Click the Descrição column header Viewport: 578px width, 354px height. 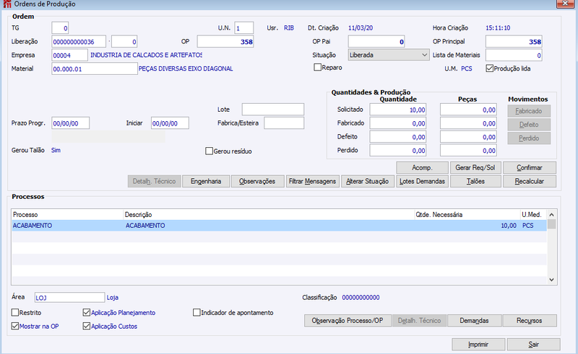coord(269,215)
